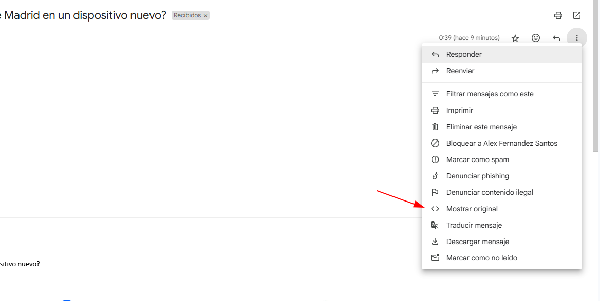The height and width of the screenshot is (301, 600).
Task: Choose Marcar como spam
Action: [x=502, y=159]
